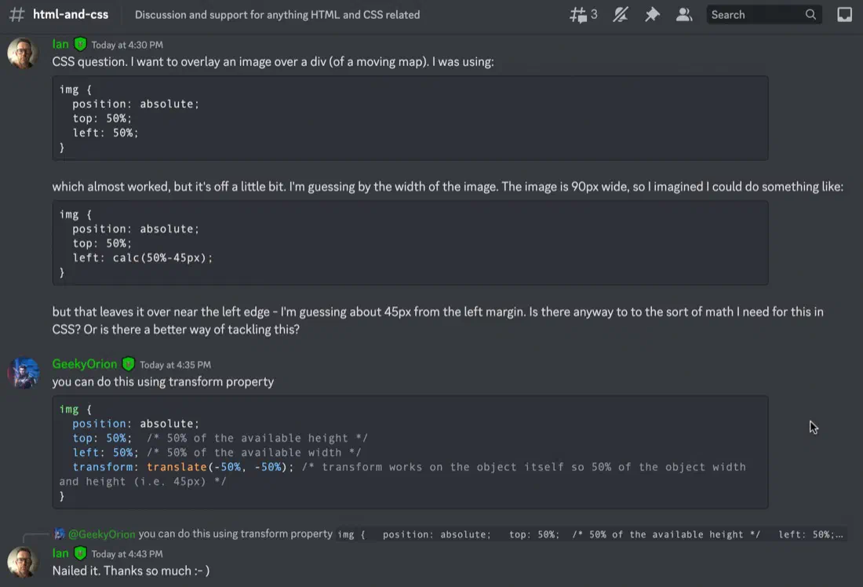Open the html-and-css channel name header
The height and width of the screenshot is (587, 863).
[x=71, y=15]
